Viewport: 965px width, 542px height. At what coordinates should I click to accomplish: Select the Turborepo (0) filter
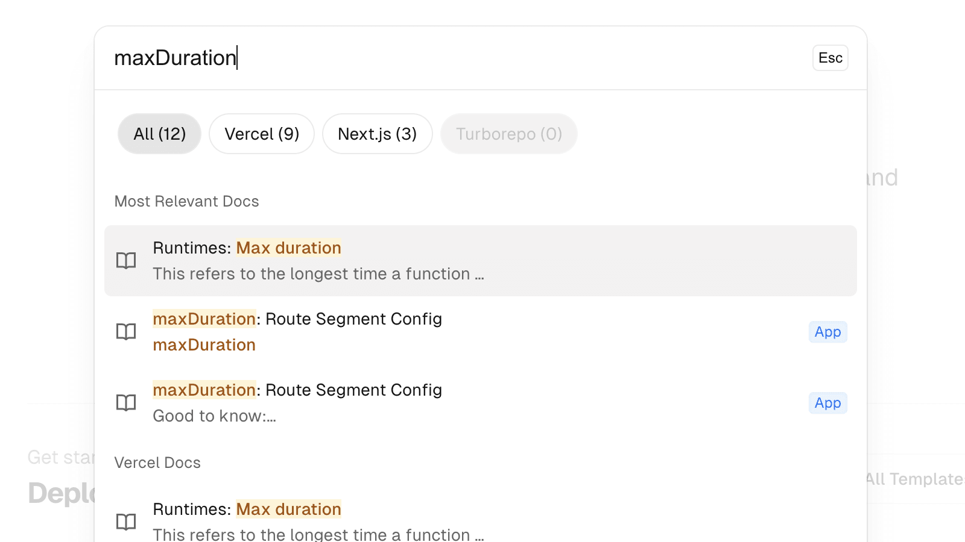[x=508, y=134]
